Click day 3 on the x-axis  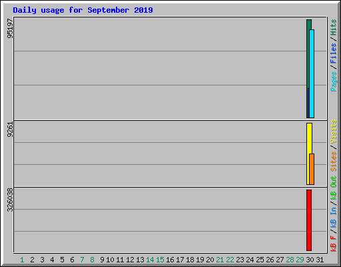[x=42, y=260]
